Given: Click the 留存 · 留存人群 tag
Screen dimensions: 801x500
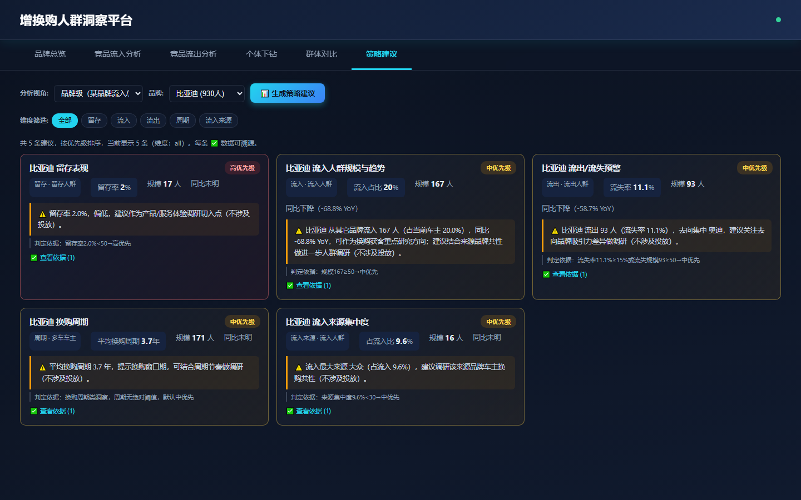Looking at the screenshot, I should [x=55, y=187].
